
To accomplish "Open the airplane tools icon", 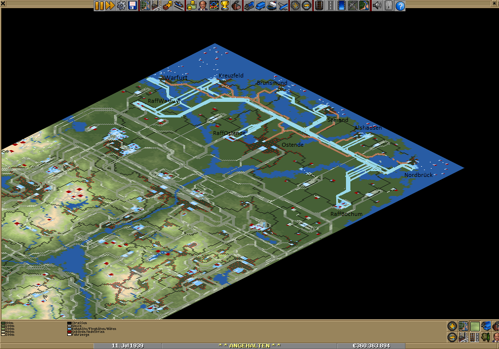I will point(284,6).
